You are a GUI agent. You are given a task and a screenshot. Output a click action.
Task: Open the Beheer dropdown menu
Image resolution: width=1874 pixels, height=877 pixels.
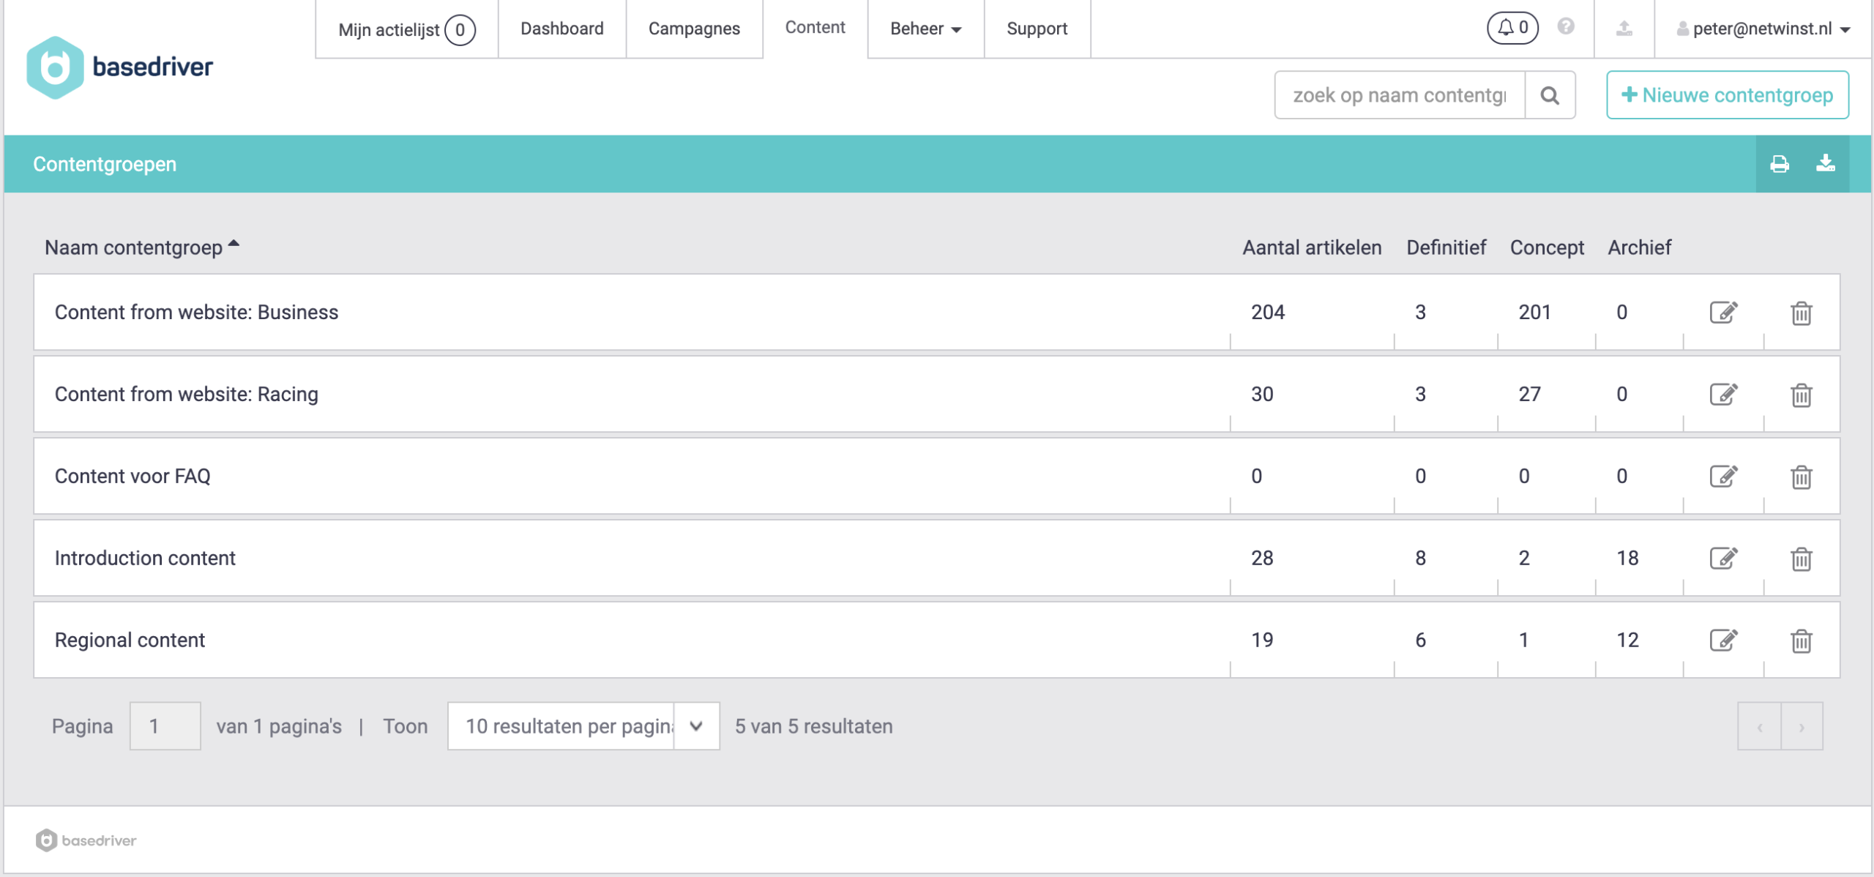(926, 29)
